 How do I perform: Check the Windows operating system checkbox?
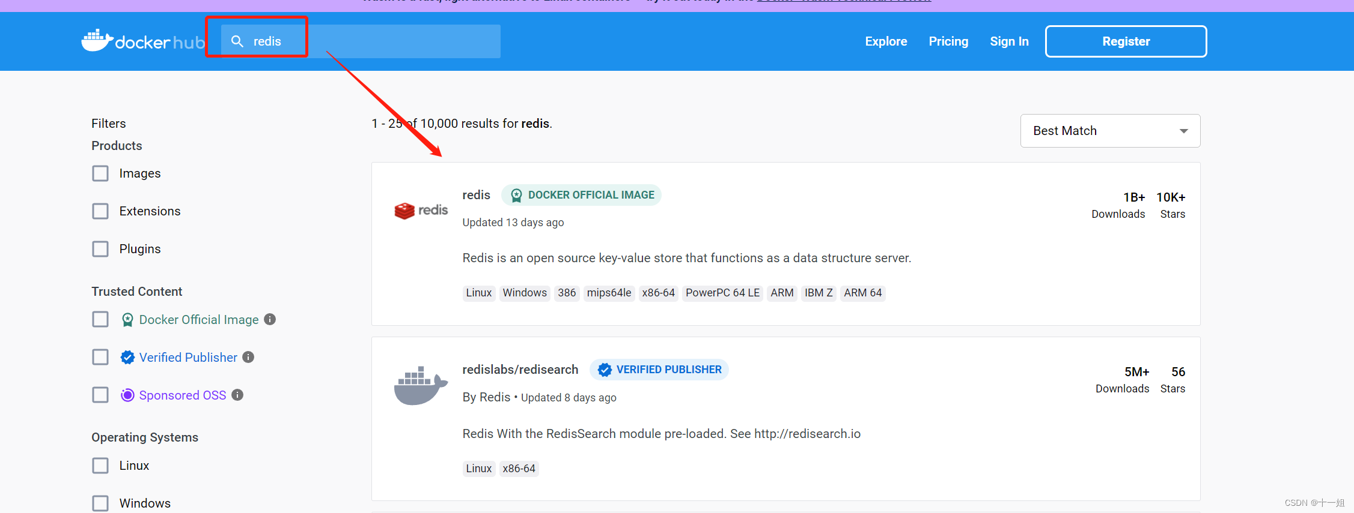point(100,503)
